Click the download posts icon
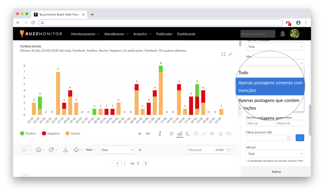Screen dimensions: 324x194 [x=65, y=150]
